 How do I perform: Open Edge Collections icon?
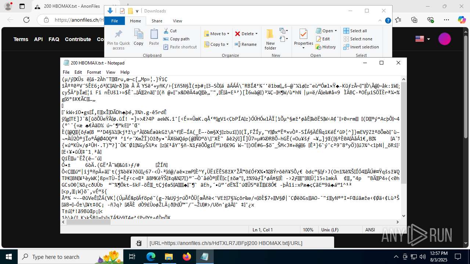415,20
